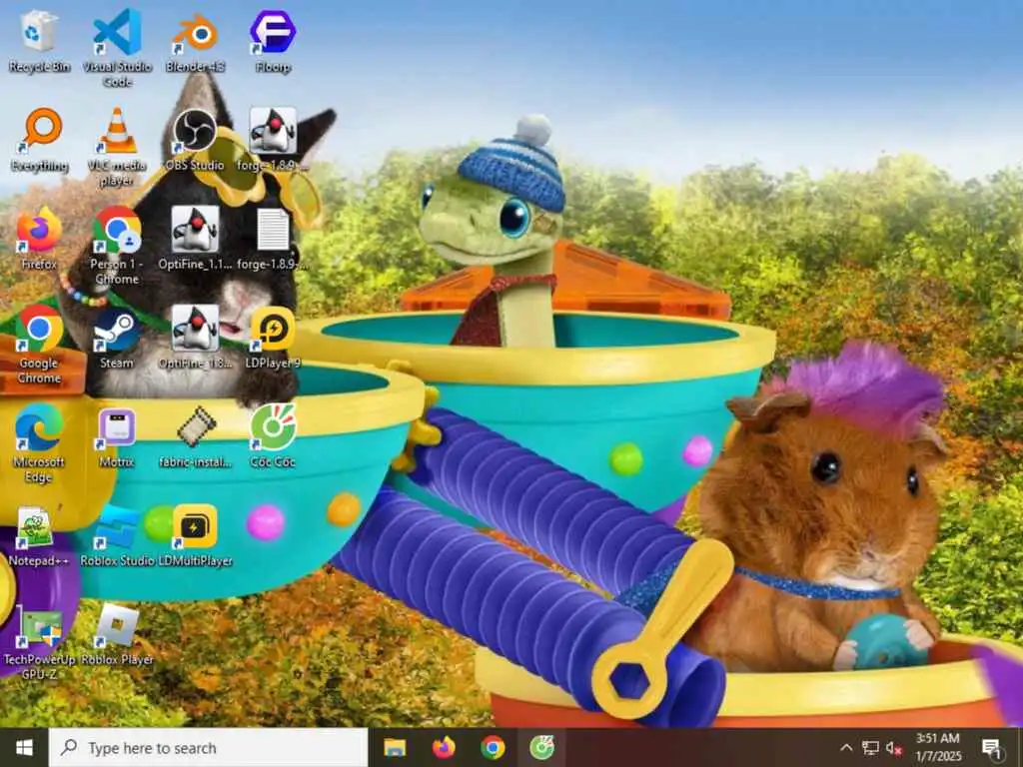This screenshot has width=1023, height=767.
Task: Select the OptiFine_1.8... jar file
Action: [195, 338]
